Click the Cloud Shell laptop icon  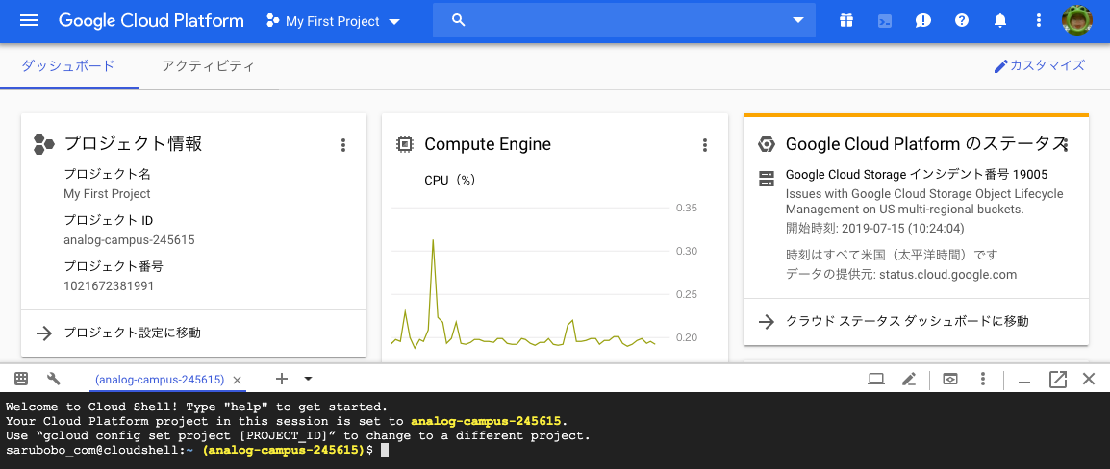tap(876, 380)
